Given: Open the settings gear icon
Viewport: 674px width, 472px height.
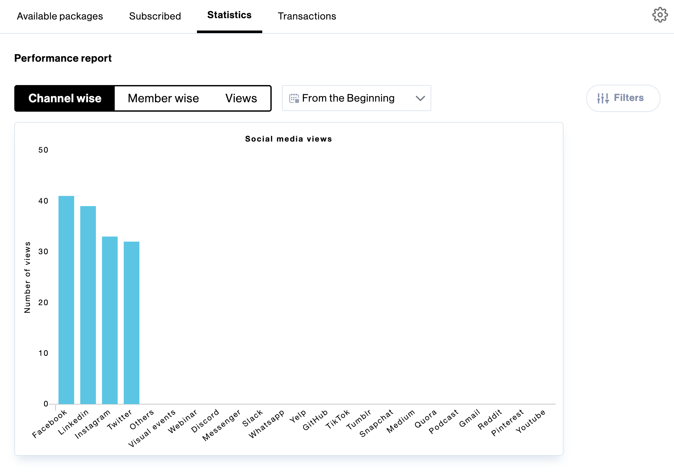Looking at the screenshot, I should (x=660, y=15).
